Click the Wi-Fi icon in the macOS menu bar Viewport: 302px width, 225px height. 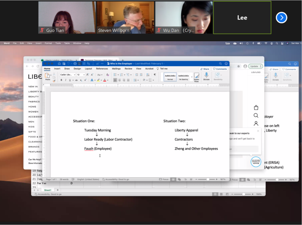coord(266,44)
